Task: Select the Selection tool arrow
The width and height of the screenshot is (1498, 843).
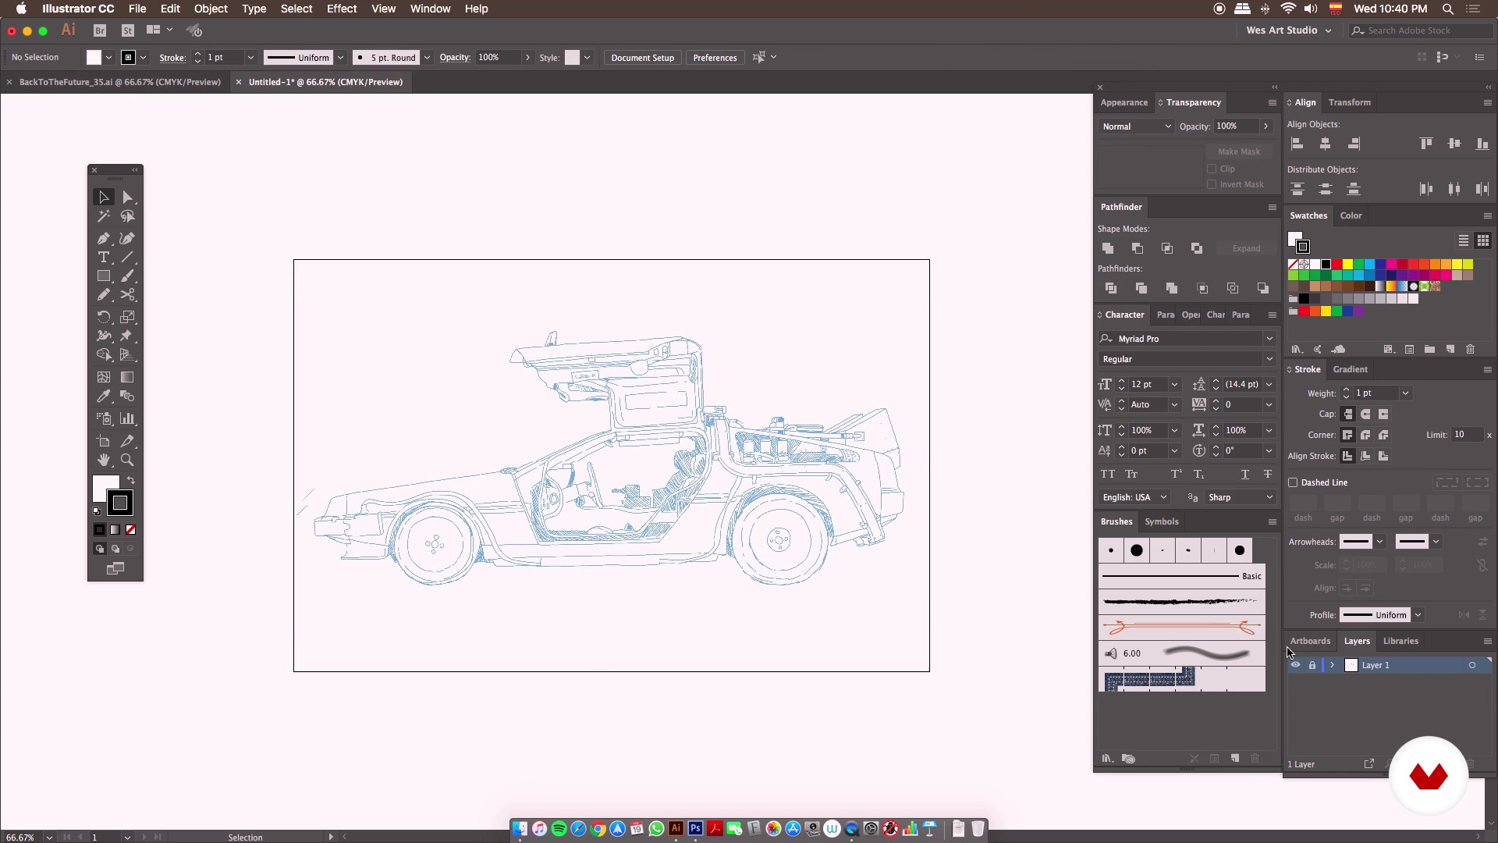Action: [103, 197]
